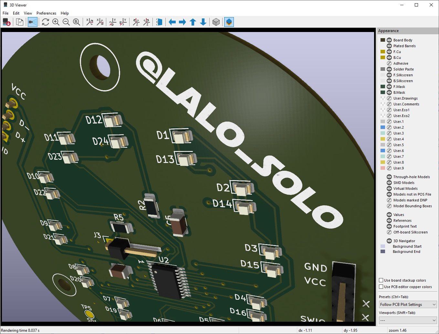Viewport: 439px width, 334px height.
Task: Pan the board left with arrow
Action: click(172, 22)
